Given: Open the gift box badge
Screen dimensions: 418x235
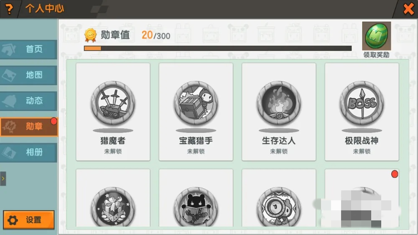Looking at the screenshot, I should point(113,207).
